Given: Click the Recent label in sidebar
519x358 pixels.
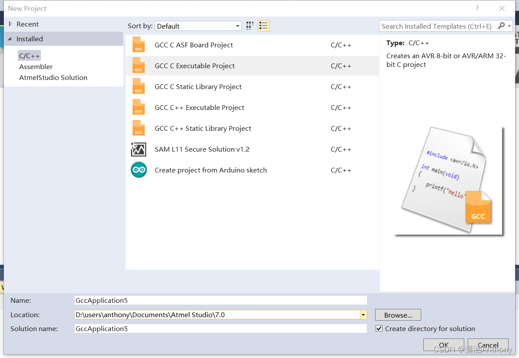Looking at the screenshot, I should pos(27,24).
